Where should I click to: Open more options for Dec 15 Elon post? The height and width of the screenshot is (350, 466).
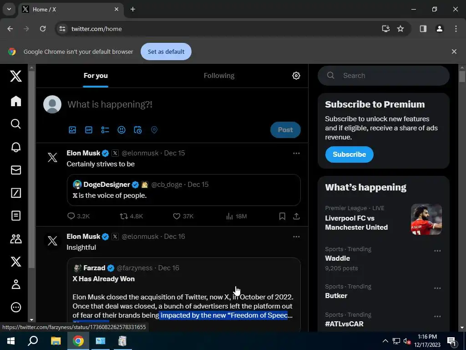tap(296, 153)
